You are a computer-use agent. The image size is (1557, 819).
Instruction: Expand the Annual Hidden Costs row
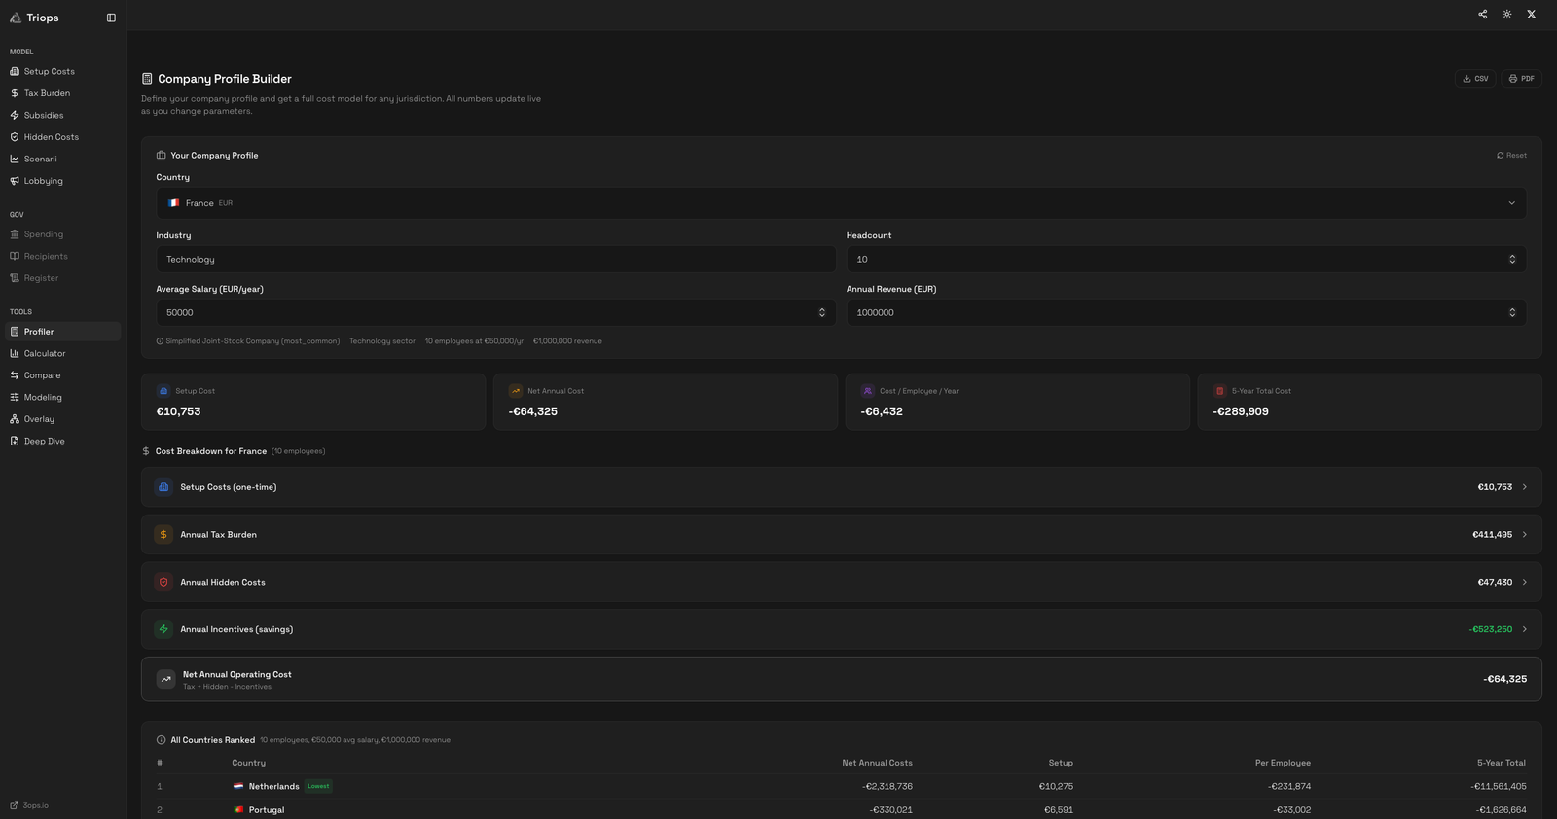click(841, 583)
